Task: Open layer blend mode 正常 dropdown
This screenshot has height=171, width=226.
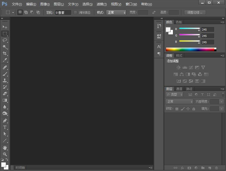Action: [179, 102]
